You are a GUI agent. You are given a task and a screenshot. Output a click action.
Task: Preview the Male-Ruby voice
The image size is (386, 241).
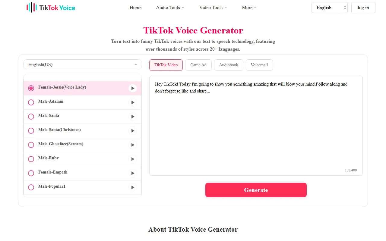132,159
